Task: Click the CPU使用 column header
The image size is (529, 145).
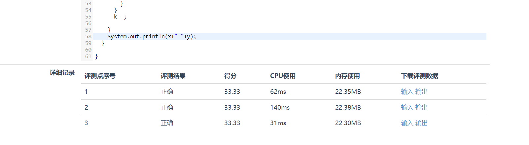Action: click(x=283, y=76)
